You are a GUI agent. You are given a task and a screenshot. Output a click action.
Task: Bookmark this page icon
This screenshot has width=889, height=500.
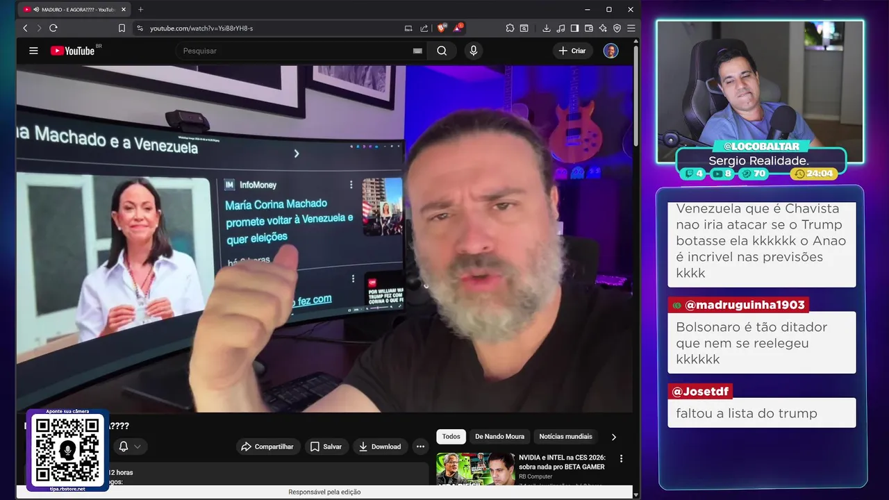click(x=122, y=28)
